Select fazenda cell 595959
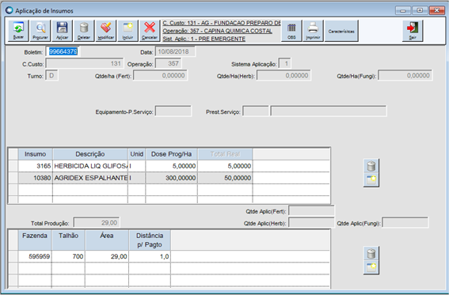Image resolution: width=449 pixels, height=295 pixels. click(x=35, y=256)
